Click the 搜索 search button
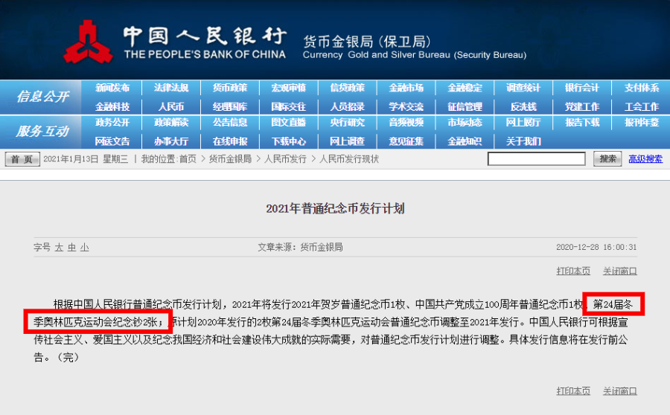The image size is (670, 415). coord(607,159)
